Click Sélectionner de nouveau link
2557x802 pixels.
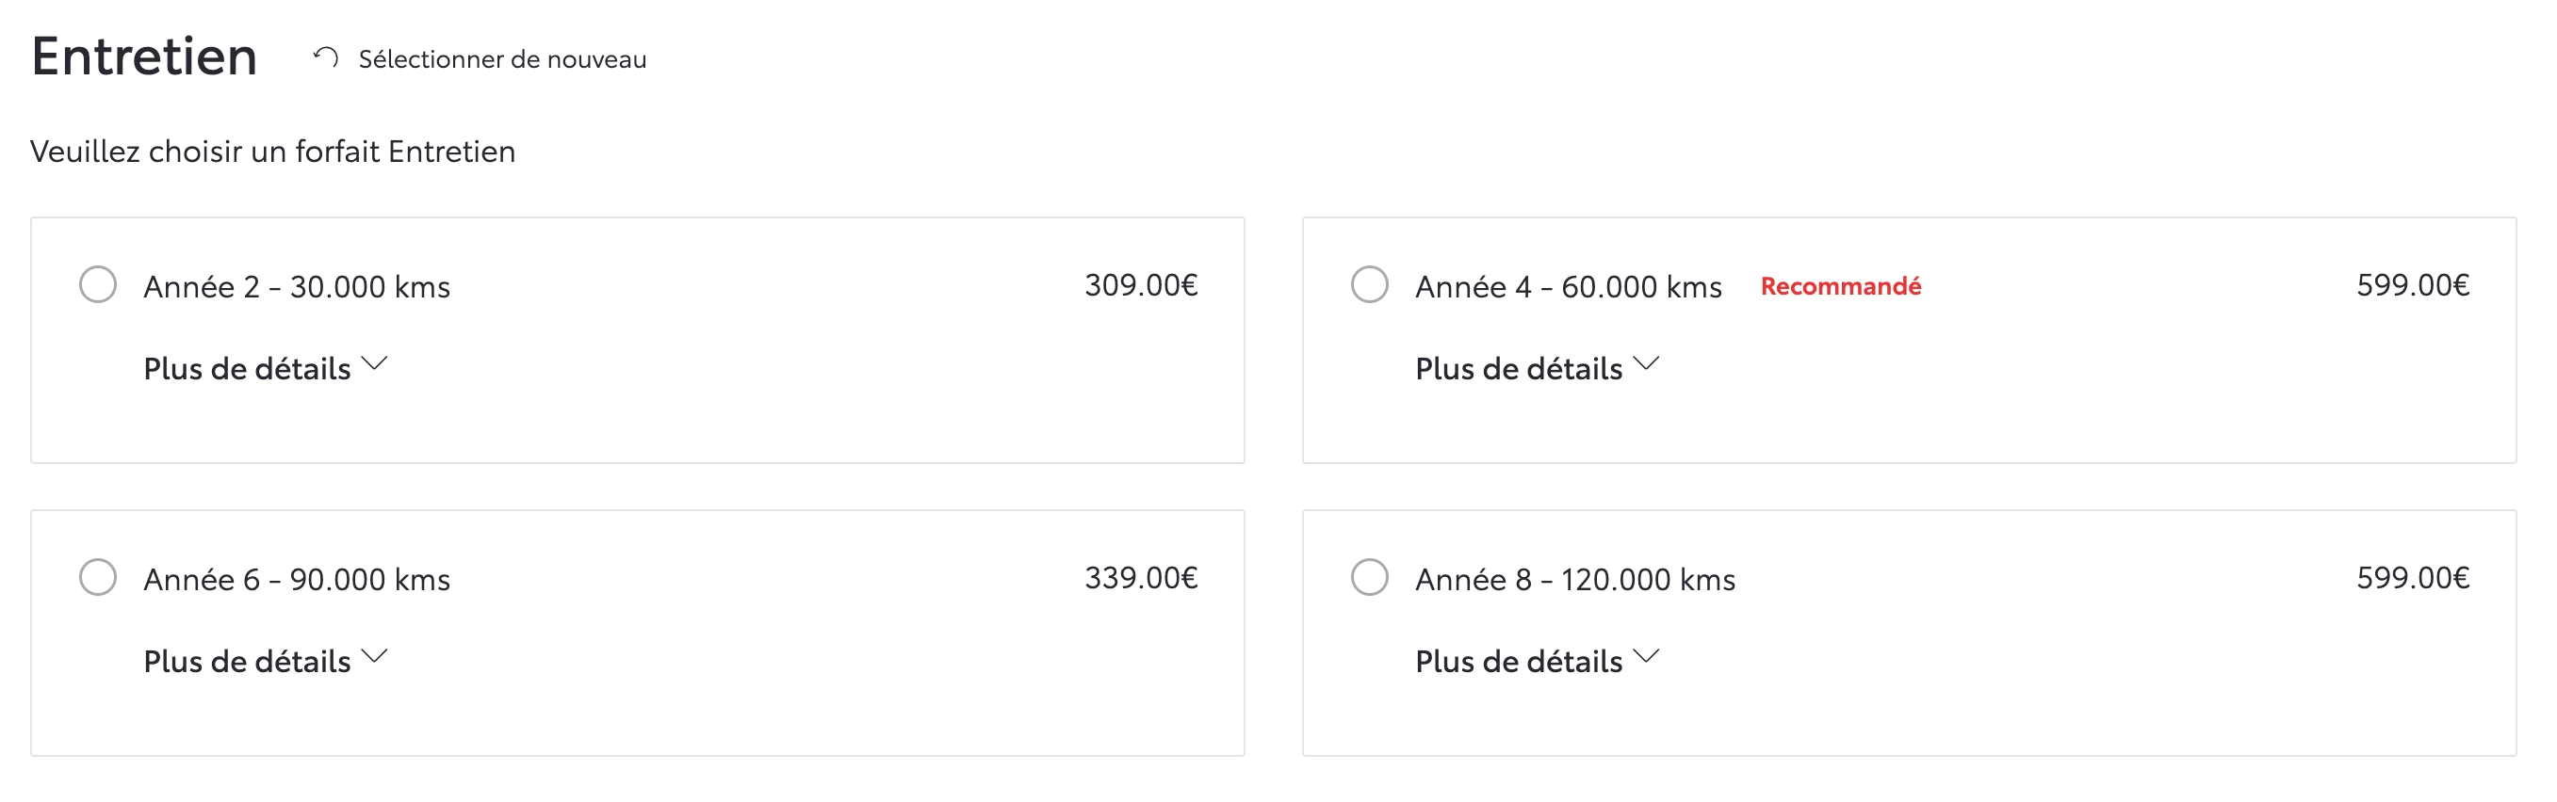pyautogui.click(x=502, y=59)
